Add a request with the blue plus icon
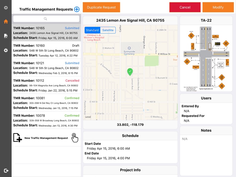 77,9
